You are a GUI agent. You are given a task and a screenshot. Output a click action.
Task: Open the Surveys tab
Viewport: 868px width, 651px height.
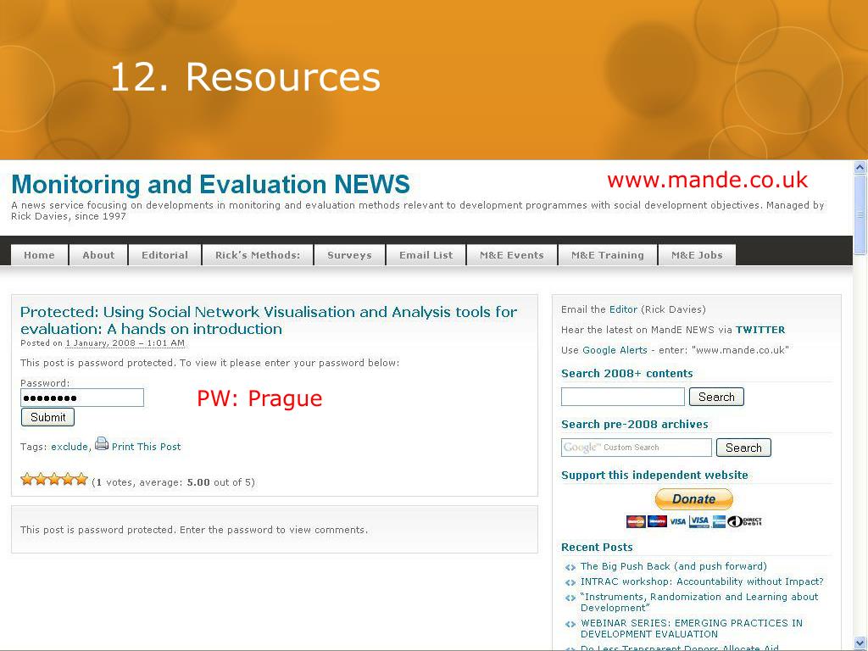click(x=349, y=255)
